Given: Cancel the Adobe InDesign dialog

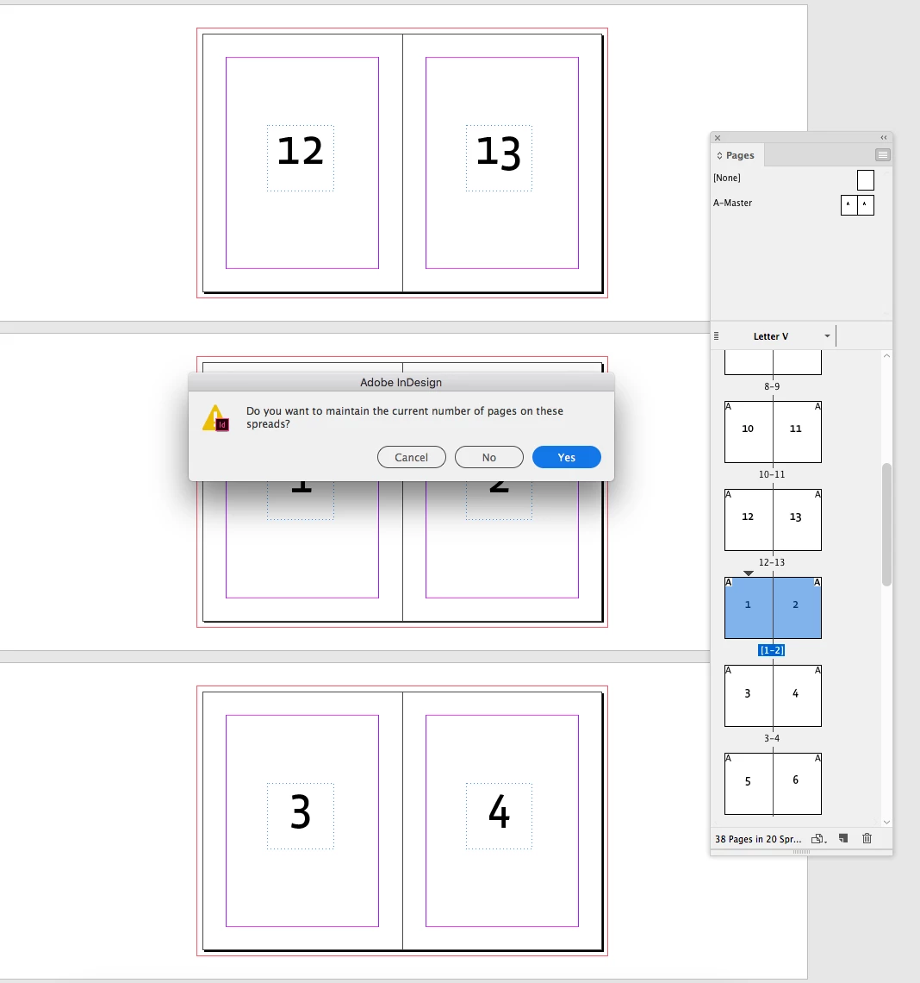Looking at the screenshot, I should click(x=412, y=457).
